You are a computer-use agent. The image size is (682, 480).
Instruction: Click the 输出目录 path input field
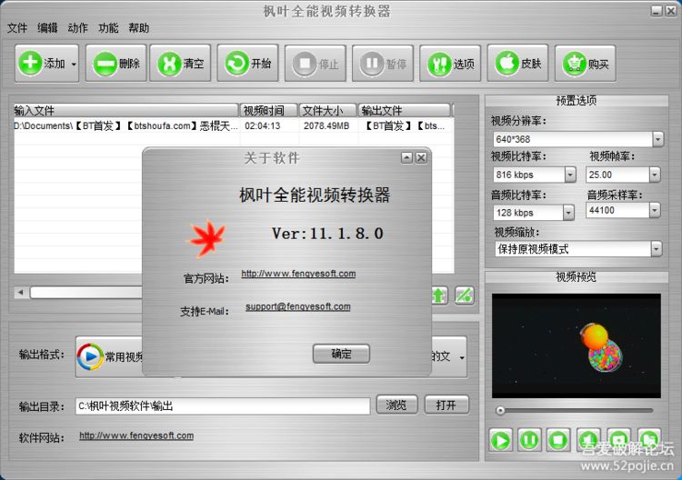coord(223,406)
